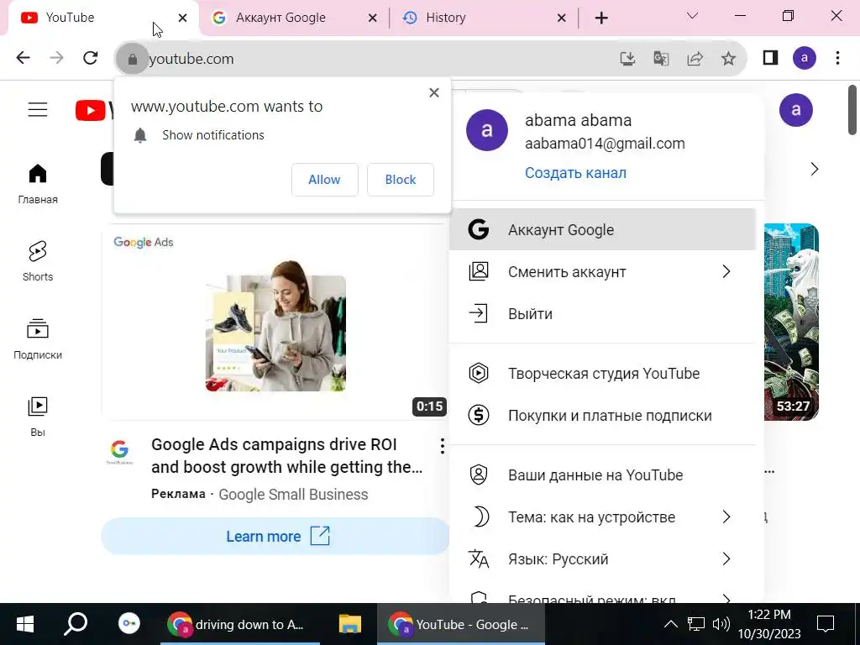Close the Аккаунт Google tab

[372, 18]
